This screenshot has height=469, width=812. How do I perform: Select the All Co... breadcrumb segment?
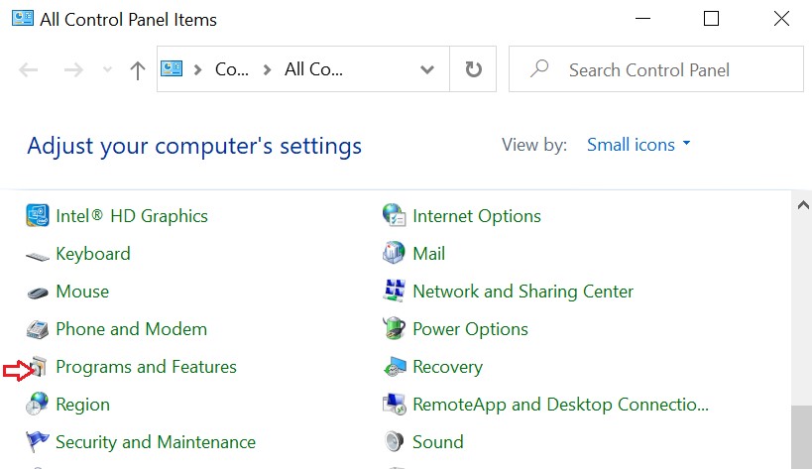[x=314, y=68]
